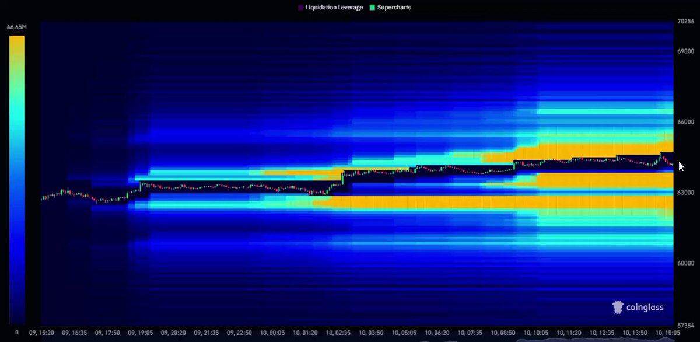Click the 10, 05:05 time axis label
700x342 pixels.
tap(403, 333)
